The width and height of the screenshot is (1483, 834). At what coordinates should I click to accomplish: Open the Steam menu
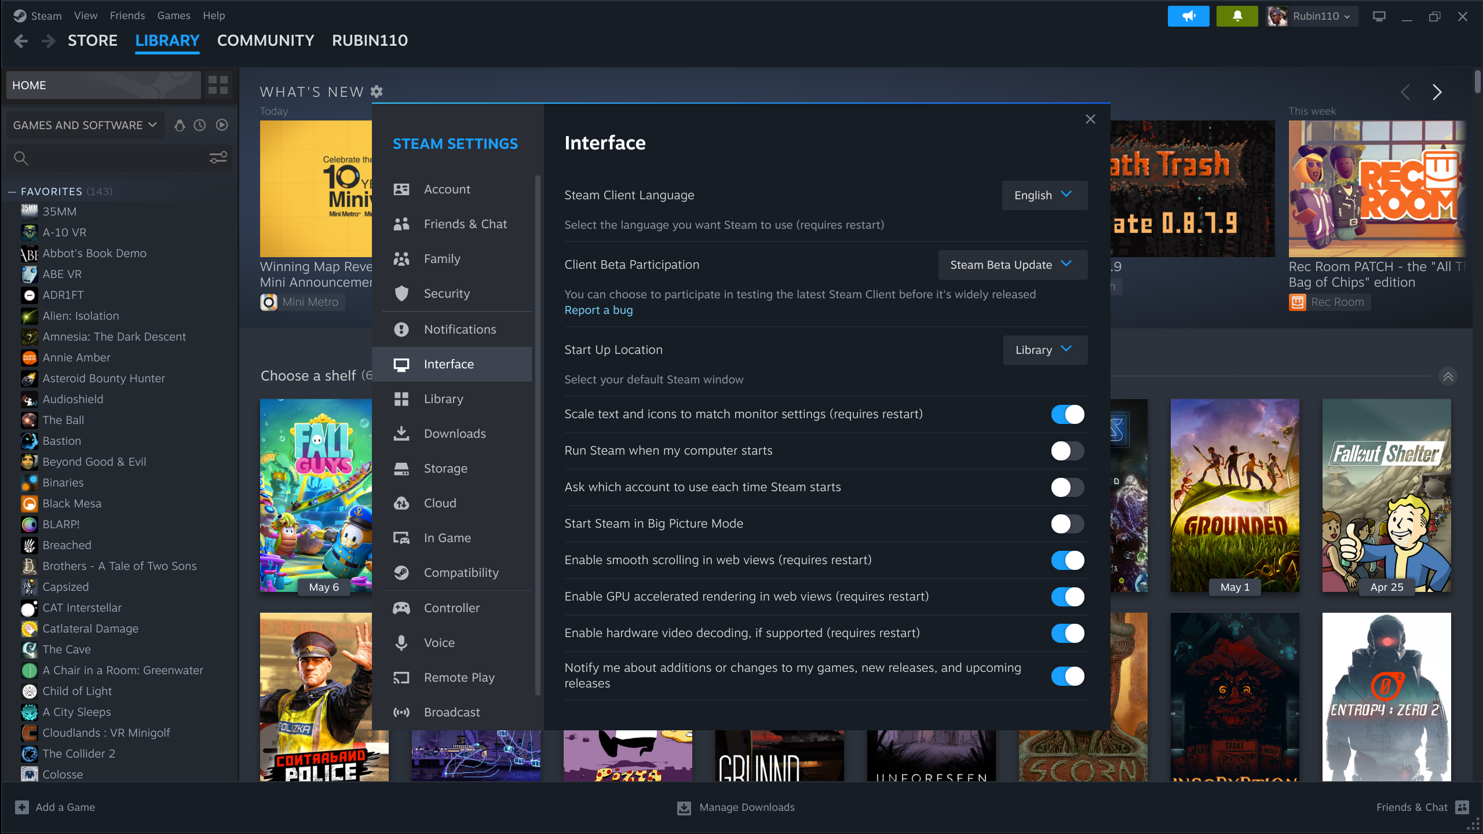pos(46,16)
